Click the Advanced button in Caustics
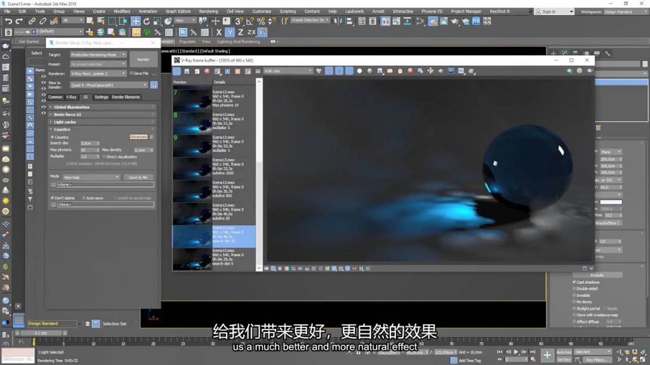The image size is (650, 365). pos(138,137)
